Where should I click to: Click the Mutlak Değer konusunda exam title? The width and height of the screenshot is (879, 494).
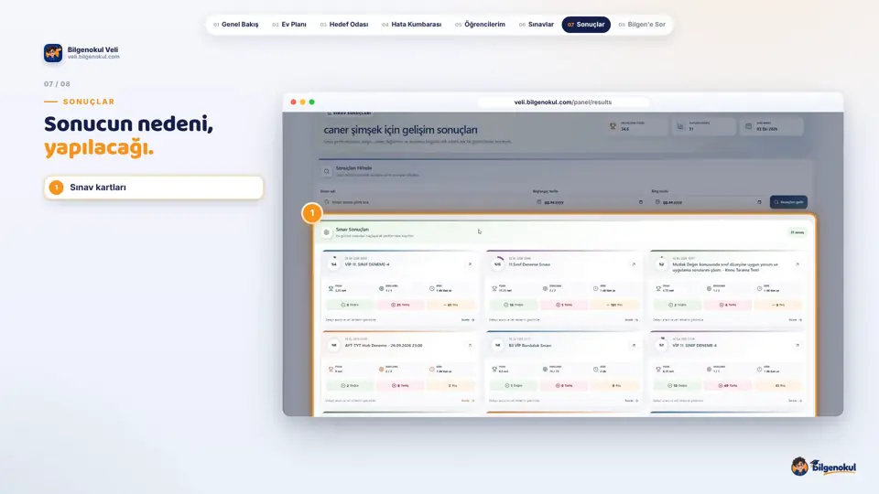pos(725,266)
